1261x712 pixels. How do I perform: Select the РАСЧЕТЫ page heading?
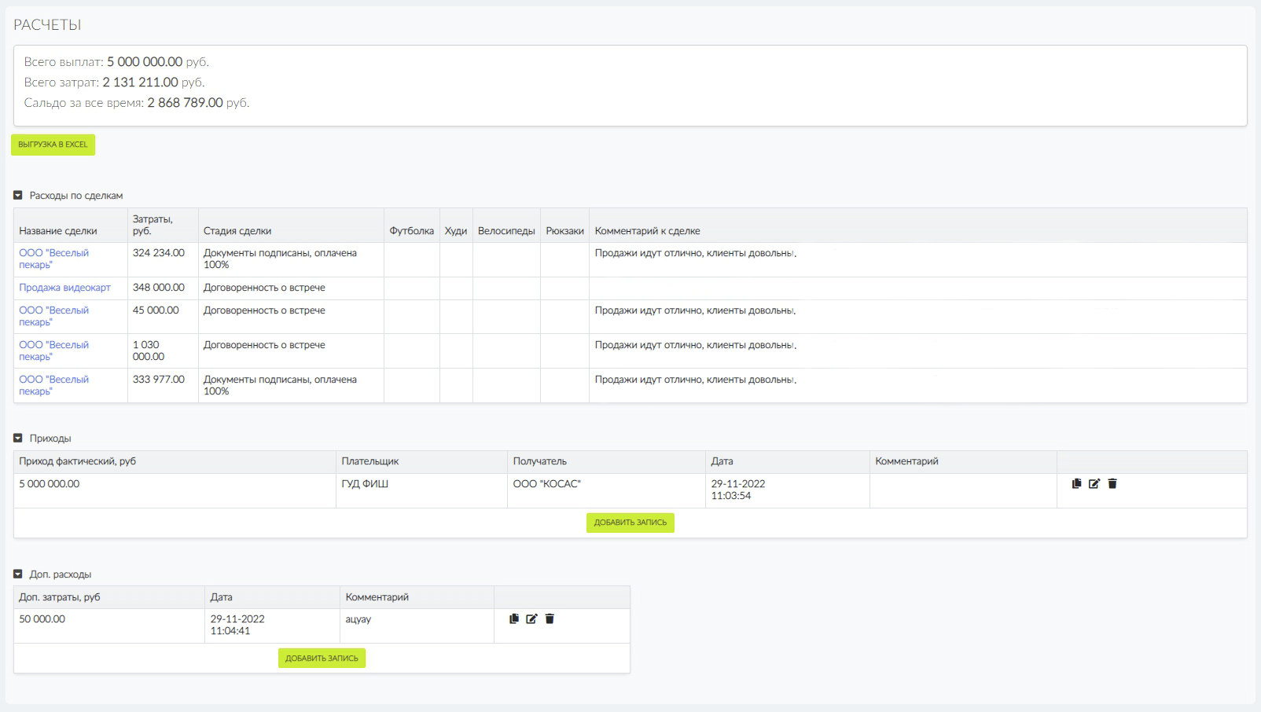coord(47,25)
